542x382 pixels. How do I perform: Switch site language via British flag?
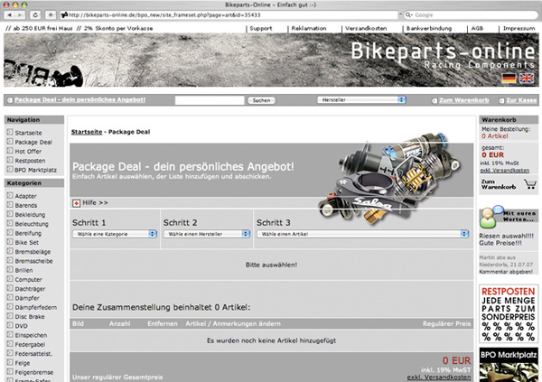click(527, 79)
